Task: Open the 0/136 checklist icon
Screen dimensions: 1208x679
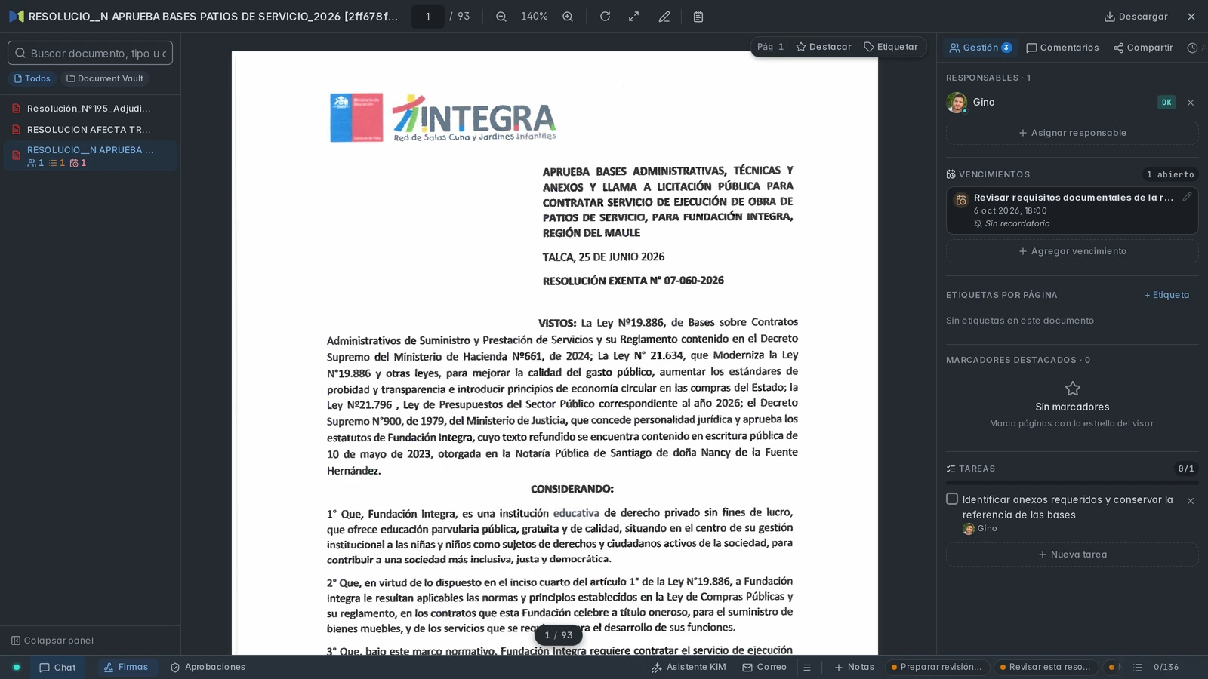Action: tap(1138, 668)
